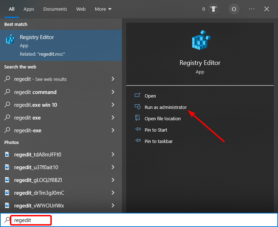Select Open file location
Image resolution: width=278 pixels, height=227 pixels.
tap(162, 118)
